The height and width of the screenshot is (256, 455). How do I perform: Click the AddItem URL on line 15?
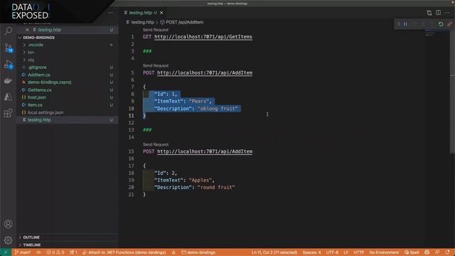(x=205, y=151)
